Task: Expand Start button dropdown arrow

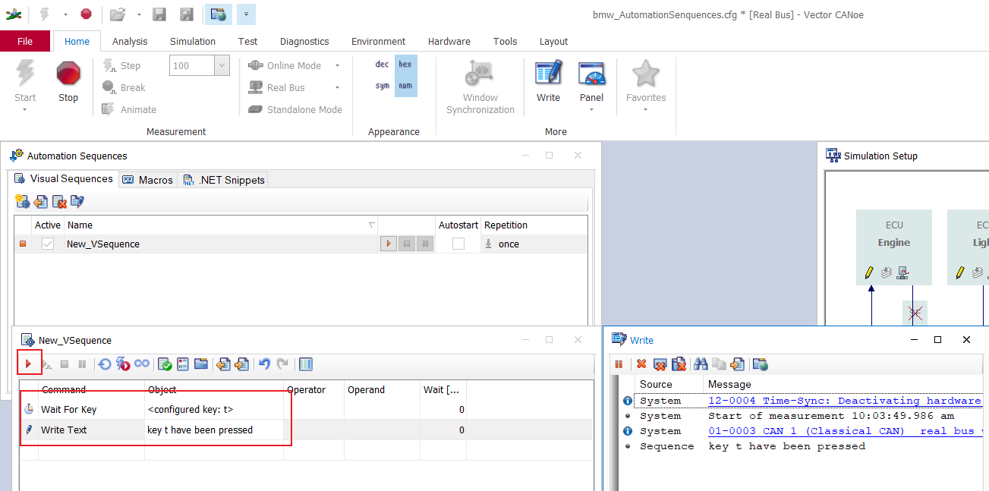Action: click(x=25, y=110)
